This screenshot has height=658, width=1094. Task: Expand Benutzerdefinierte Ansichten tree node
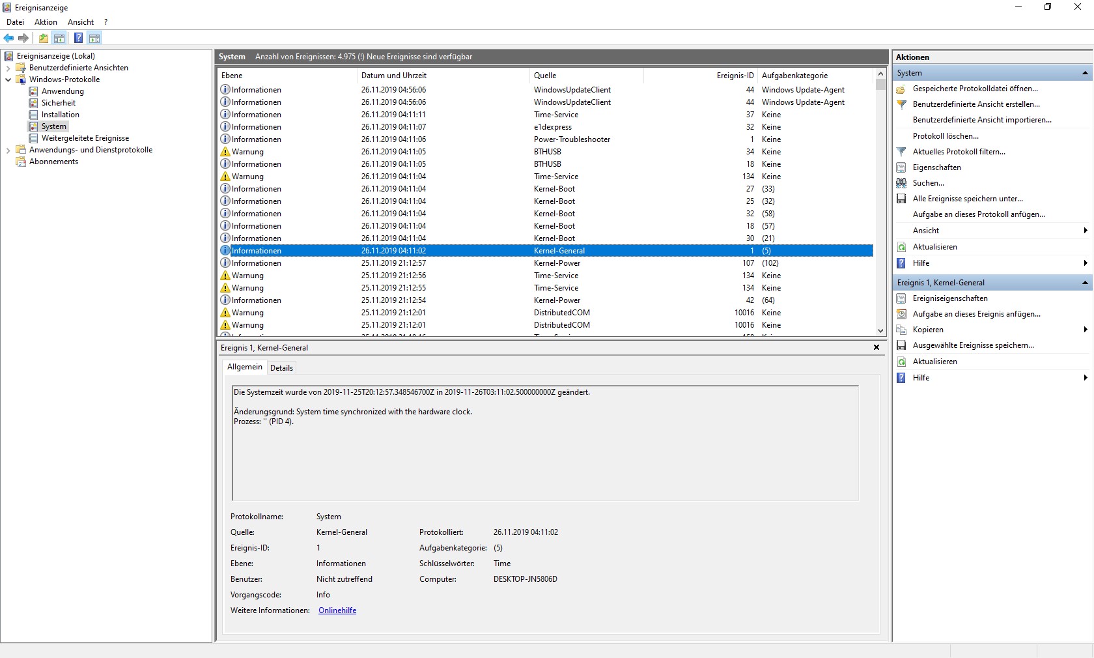click(8, 68)
